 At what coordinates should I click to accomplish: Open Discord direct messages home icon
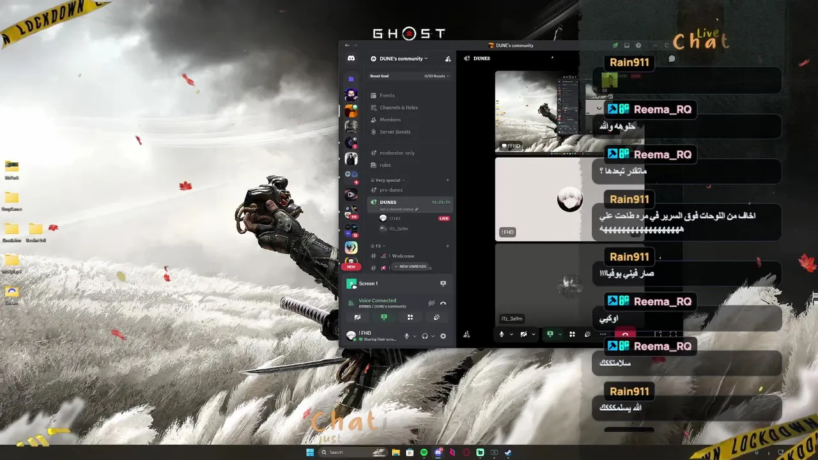351,58
